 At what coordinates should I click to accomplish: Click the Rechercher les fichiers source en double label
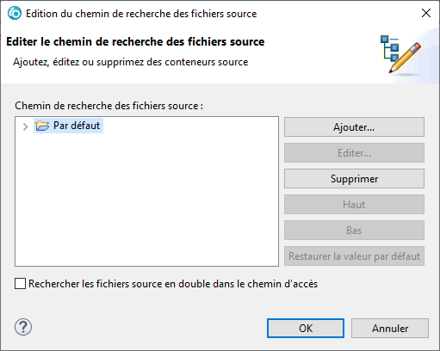tap(173, 284)
